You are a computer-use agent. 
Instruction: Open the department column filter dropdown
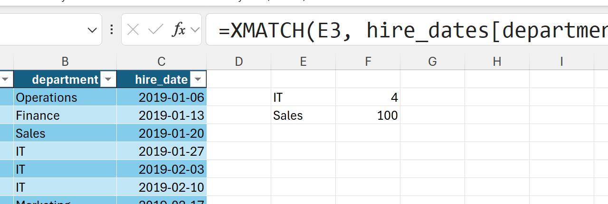[108, 80]
